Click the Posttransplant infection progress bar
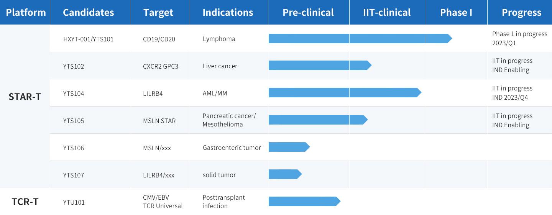 304,202
